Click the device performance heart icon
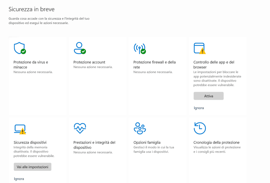The width and height of the screenshot is (270, 183). pyautogui.click(x=79, y=128)
